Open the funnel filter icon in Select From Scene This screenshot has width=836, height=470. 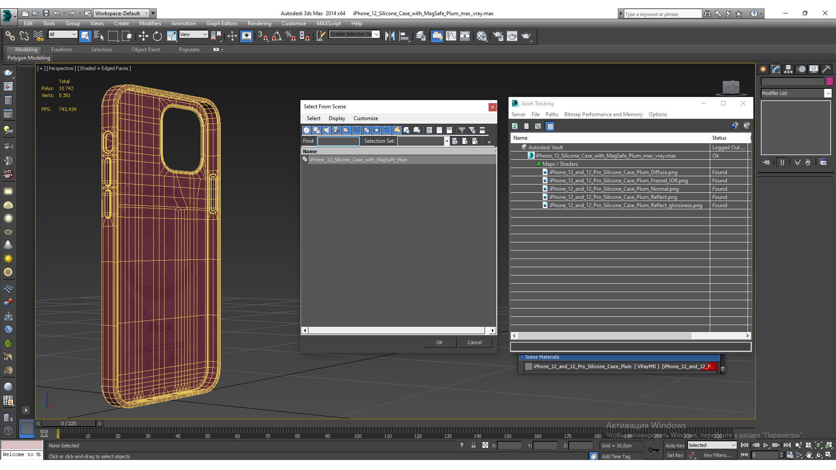point(462,130)
